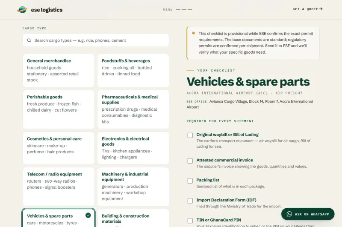This screenshot has height=227, width=342.
Task: Click 'Filed through the Ministry of Trade' description
Action: pos(239,207)
